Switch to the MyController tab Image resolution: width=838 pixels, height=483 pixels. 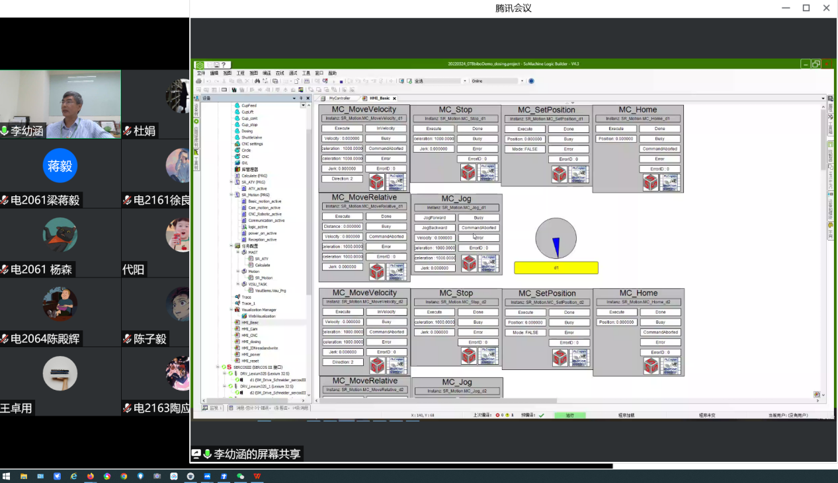(x=339, y=98)
